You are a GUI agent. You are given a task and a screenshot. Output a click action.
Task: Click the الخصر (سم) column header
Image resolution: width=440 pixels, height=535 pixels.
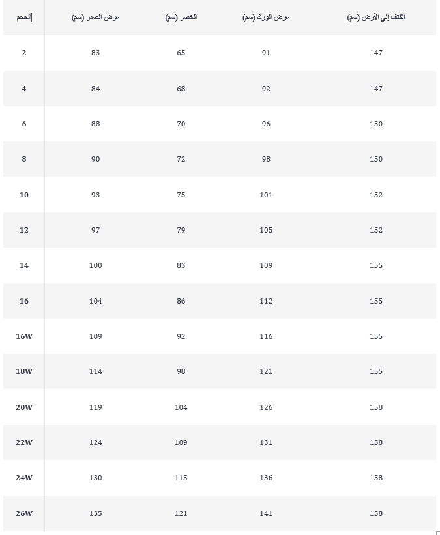[x=181, y=17]
